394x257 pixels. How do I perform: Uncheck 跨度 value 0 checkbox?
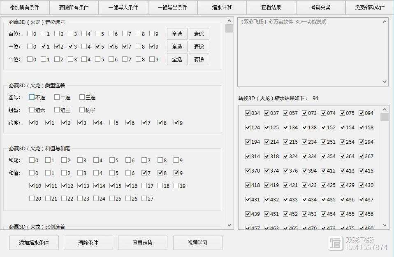tap(32, 122)
